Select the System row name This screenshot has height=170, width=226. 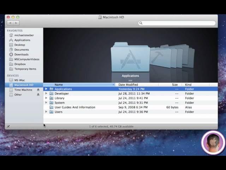tap(60, 103)
